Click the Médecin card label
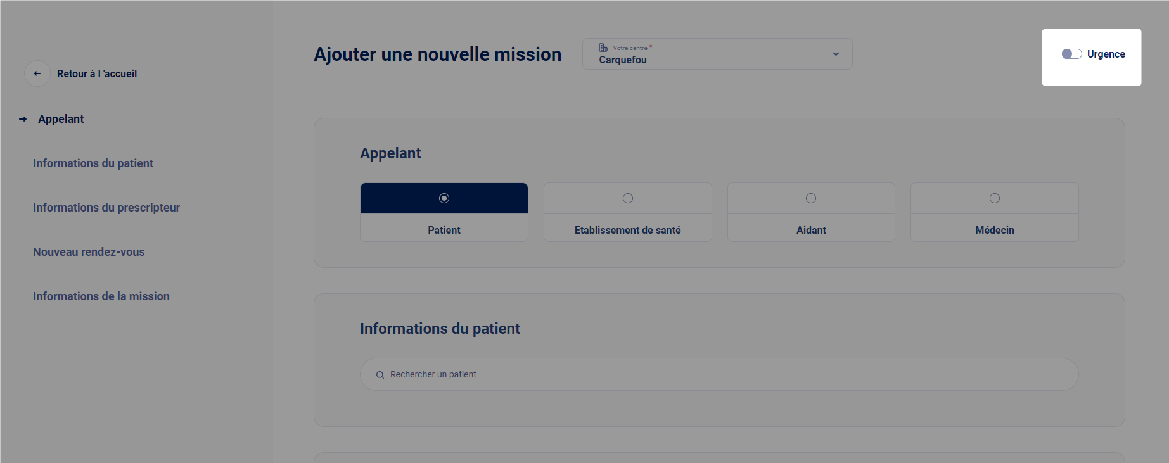The image size is (1169, 463). 995,230
